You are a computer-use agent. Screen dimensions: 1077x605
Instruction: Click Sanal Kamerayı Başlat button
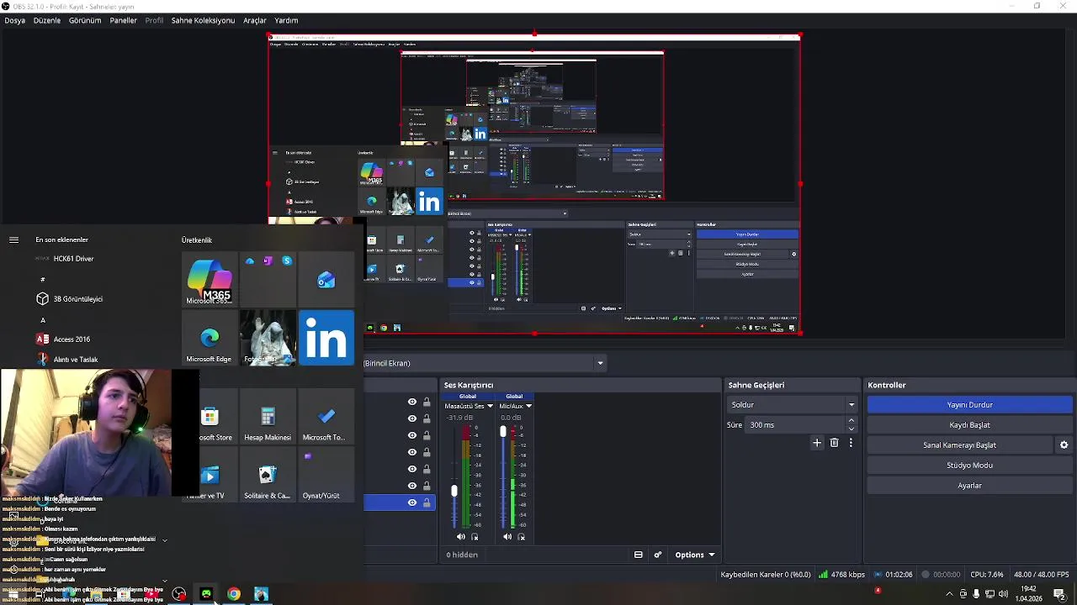(x=959, y=445)
